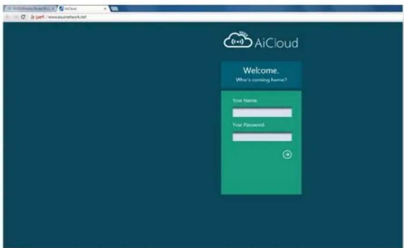Submit login with the arrow button
Viewport: 404px width, 248px height.
(x=287, y=155)
